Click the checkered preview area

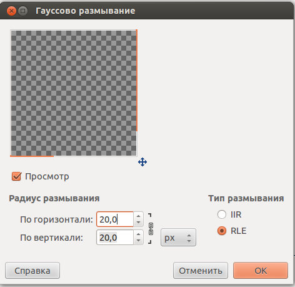click(x=73, y=93)
